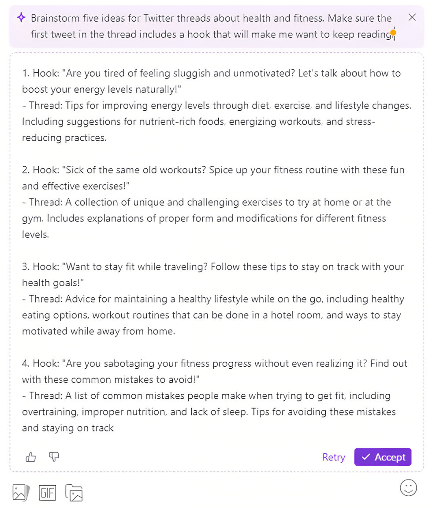Click the AI sparkle icon beside the prompt

[21, 18]
